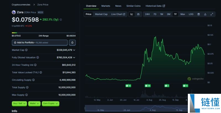The height and width of the screenshot is (113, 221).
Task: Open the Overview tab
Action: coord(91,6)
